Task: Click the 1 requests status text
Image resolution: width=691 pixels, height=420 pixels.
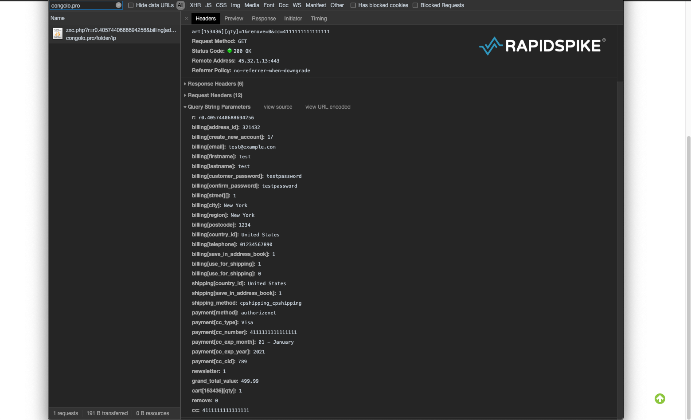Action: click(66, 413)
